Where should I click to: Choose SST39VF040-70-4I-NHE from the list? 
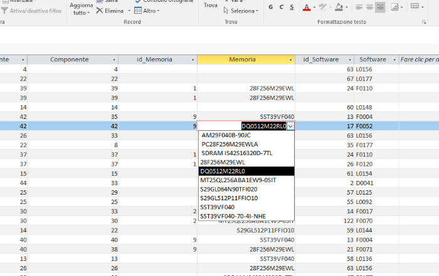pos(246,216)
